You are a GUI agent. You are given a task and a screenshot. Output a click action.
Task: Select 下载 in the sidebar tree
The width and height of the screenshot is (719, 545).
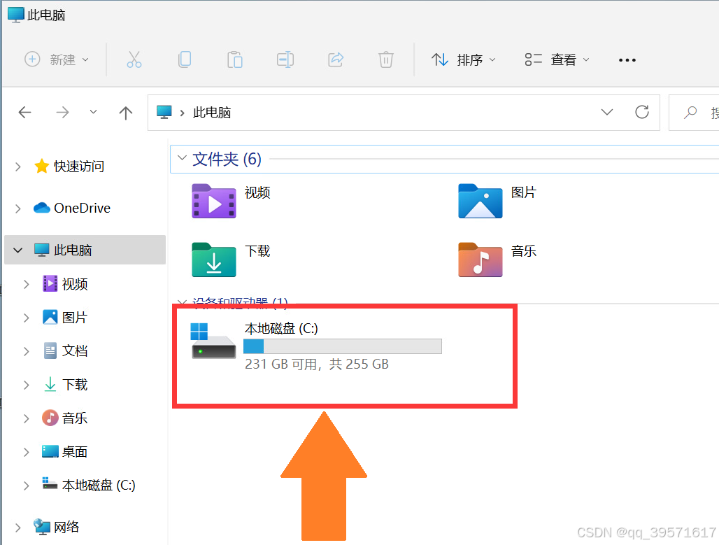tap(64, 384)
